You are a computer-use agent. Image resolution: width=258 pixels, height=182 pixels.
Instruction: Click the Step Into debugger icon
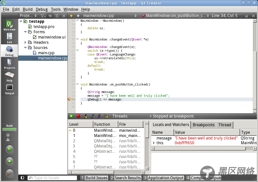coord(92,116)
